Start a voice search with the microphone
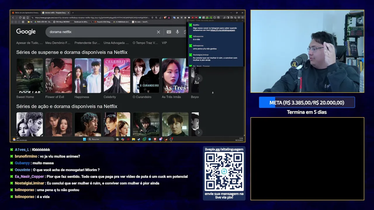This screenshot has width=374, height=210. coord(177,32)
